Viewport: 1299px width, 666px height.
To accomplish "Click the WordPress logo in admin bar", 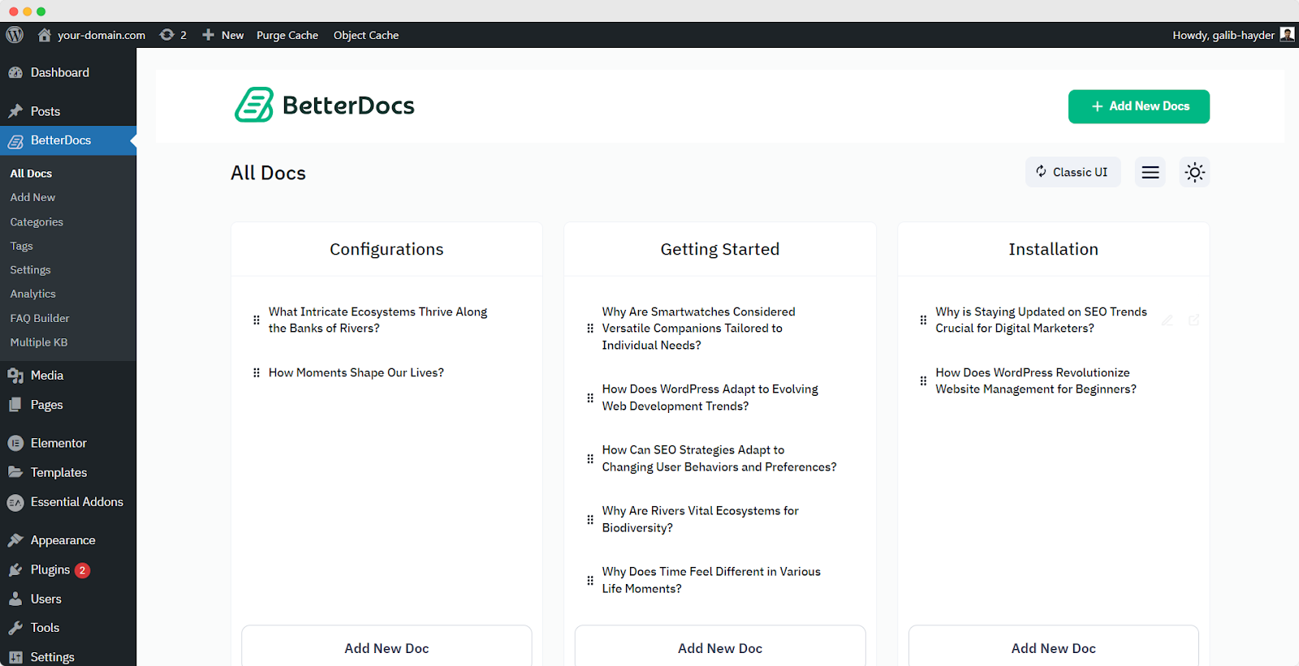I will point(15,35).
